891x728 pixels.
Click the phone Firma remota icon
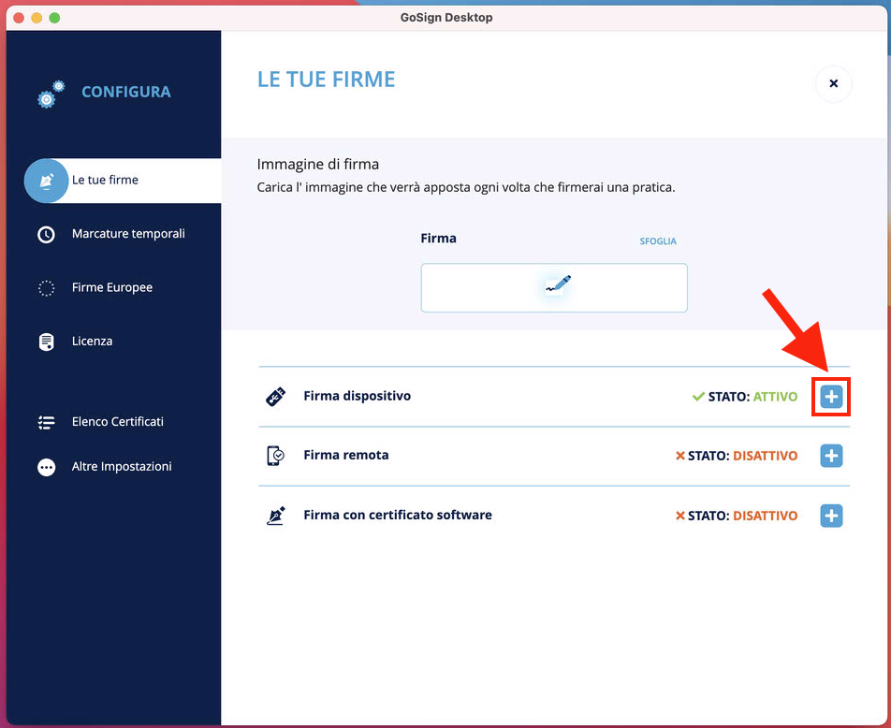coord(275,456)
